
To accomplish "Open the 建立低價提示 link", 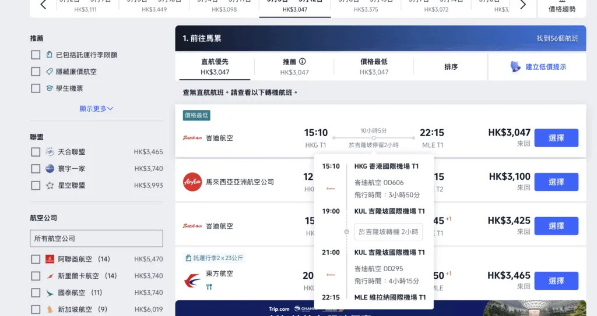I will (545, 67).
